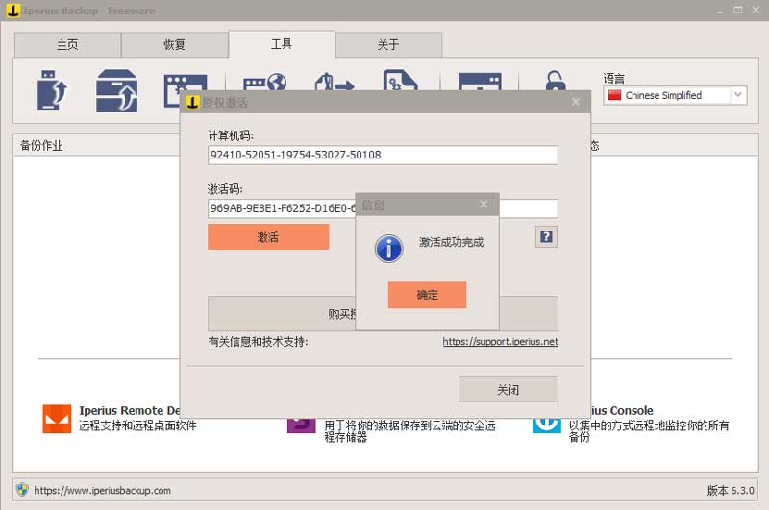Click the 确定 button in info dialog
769x510 pixels.
(427, 295)
